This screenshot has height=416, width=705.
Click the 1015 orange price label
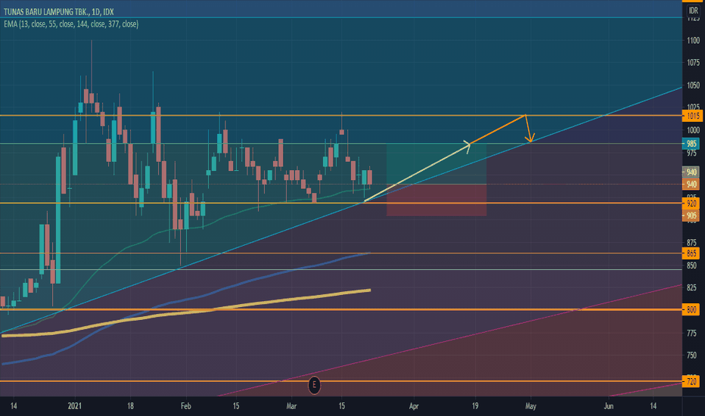(x=691, y=116)
